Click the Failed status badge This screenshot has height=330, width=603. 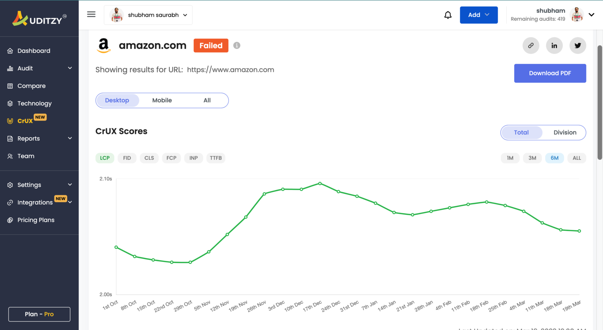211,46
